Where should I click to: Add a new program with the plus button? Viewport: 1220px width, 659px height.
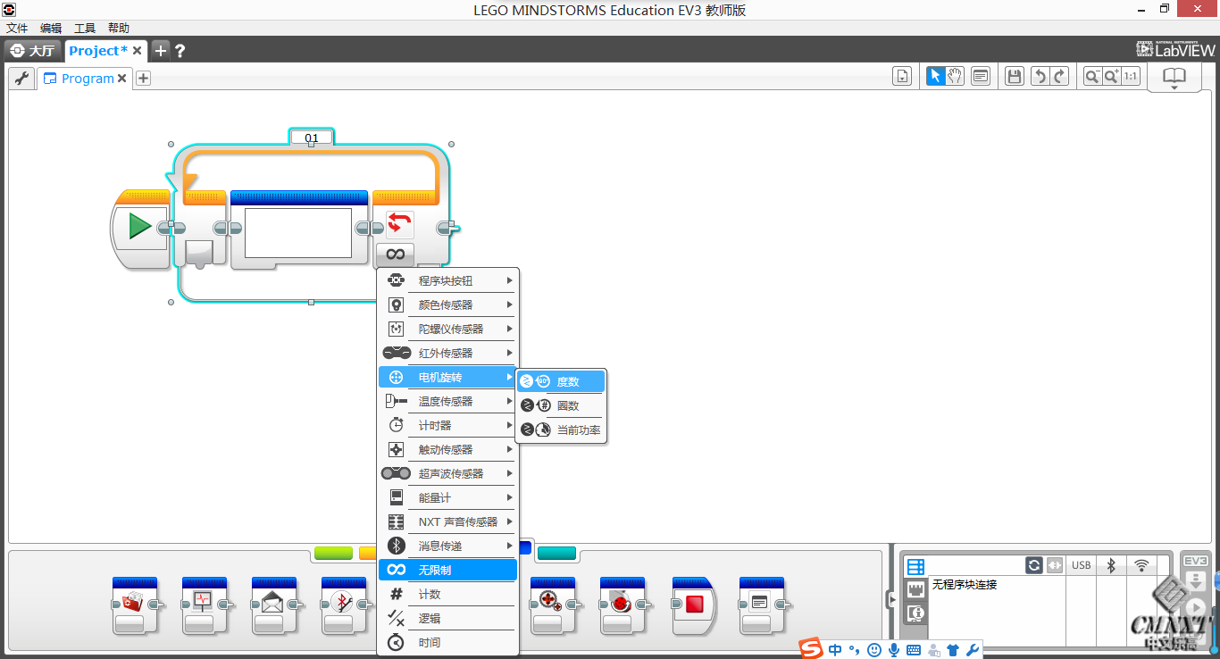point(143,79)
